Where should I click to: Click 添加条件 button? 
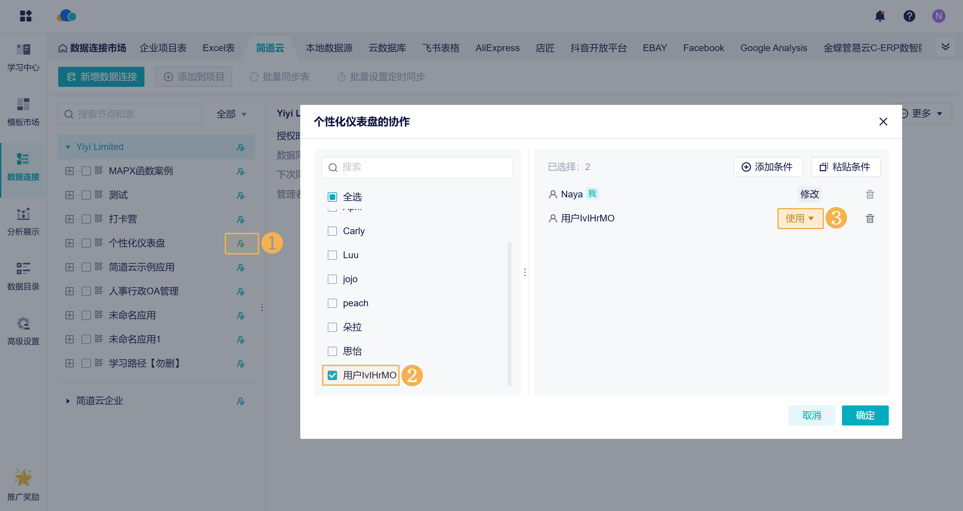[768, 167]
